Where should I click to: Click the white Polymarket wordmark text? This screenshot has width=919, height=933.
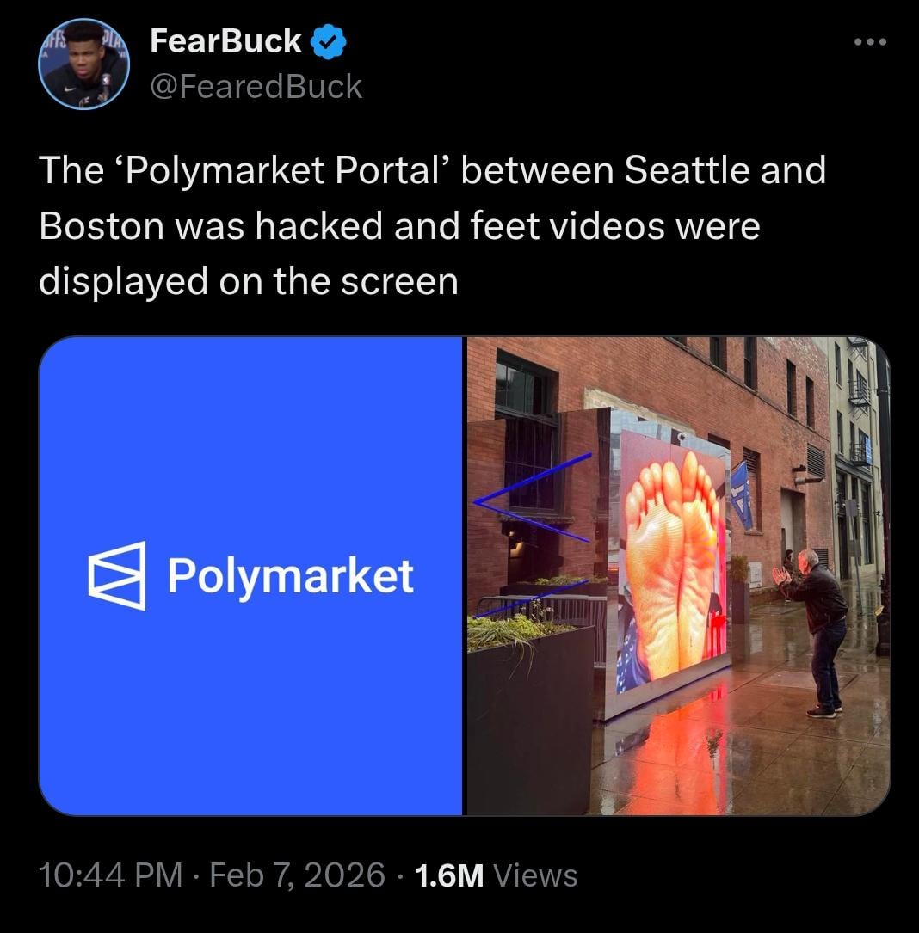[x=290, y=576]
